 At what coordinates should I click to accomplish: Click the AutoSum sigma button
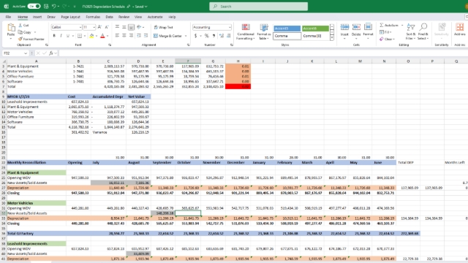tap(389, 26)
